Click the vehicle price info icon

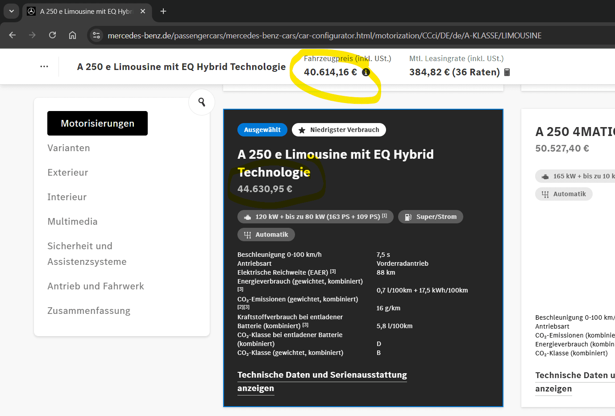[x=366, y=72]
